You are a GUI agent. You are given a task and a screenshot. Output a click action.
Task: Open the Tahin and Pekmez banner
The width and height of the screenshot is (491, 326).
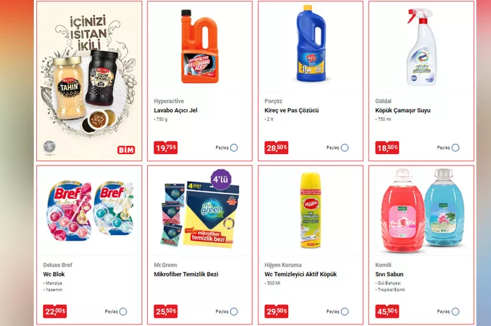(x=89, y=81)
